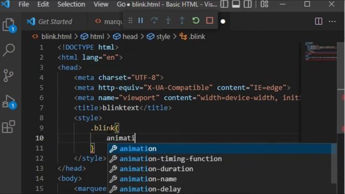Click the 'IE=edge' content value
345x194 pixels.
(268, 88)
